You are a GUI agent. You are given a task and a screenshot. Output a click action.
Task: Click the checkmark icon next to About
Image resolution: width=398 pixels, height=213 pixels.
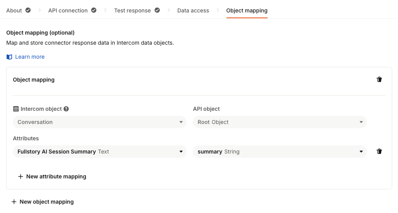coord(28,10)
